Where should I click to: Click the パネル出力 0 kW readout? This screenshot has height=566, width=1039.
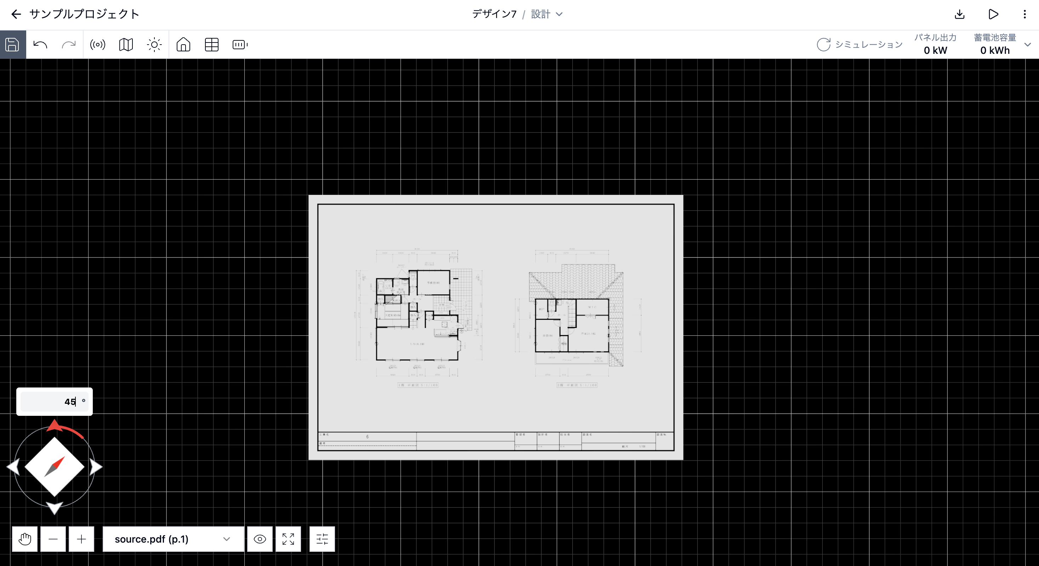point(935,44)
